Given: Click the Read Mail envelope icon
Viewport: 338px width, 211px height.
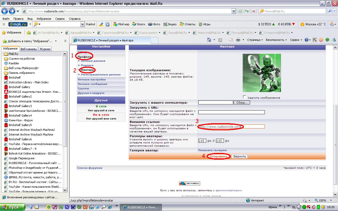Looking at the screenshot, I should (x=230, y=40).
